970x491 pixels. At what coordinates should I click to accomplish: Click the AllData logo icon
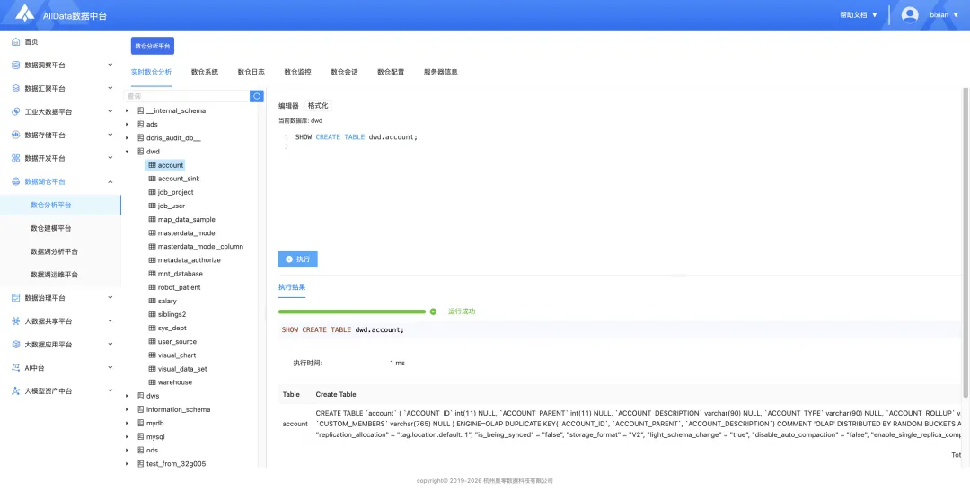coord(25,13)
